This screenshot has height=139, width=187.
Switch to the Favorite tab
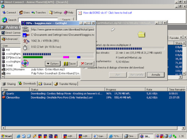point(174,38)
